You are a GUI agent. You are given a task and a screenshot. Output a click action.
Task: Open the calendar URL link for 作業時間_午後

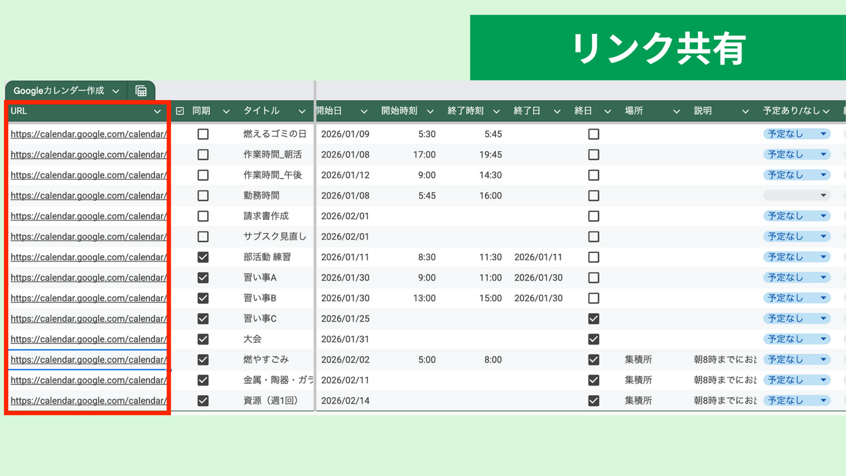coord(88,175)
